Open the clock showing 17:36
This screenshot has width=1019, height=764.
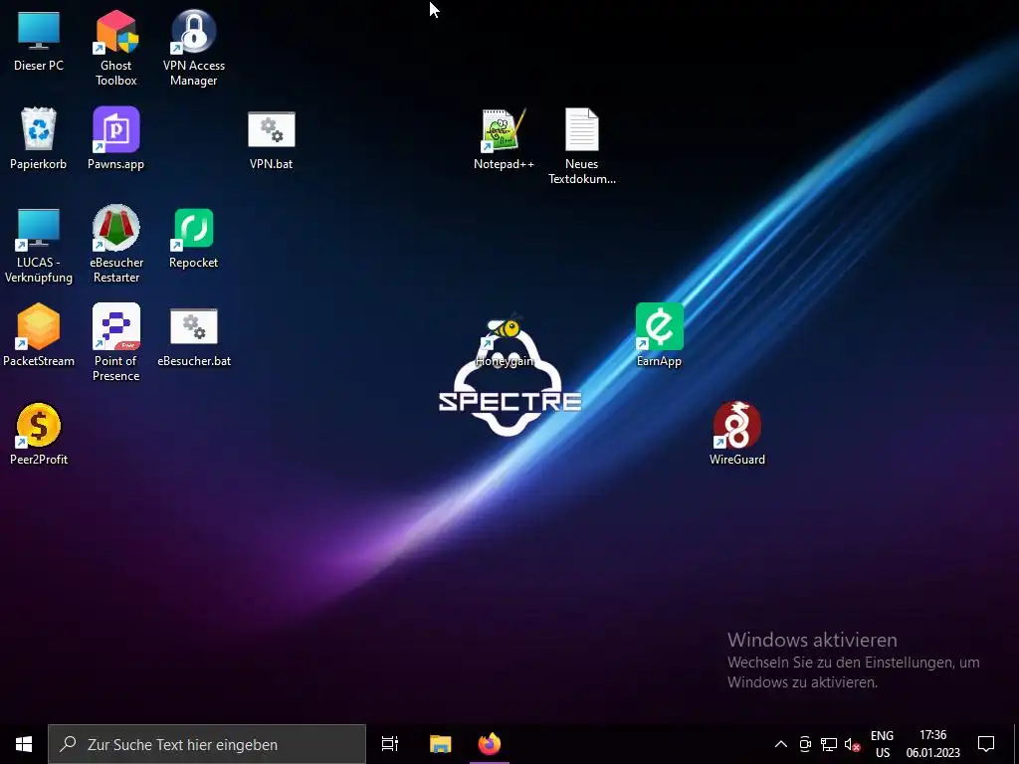(932, 744)
